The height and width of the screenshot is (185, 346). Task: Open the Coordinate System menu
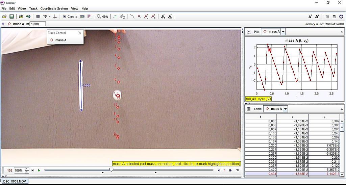point(54,8)
